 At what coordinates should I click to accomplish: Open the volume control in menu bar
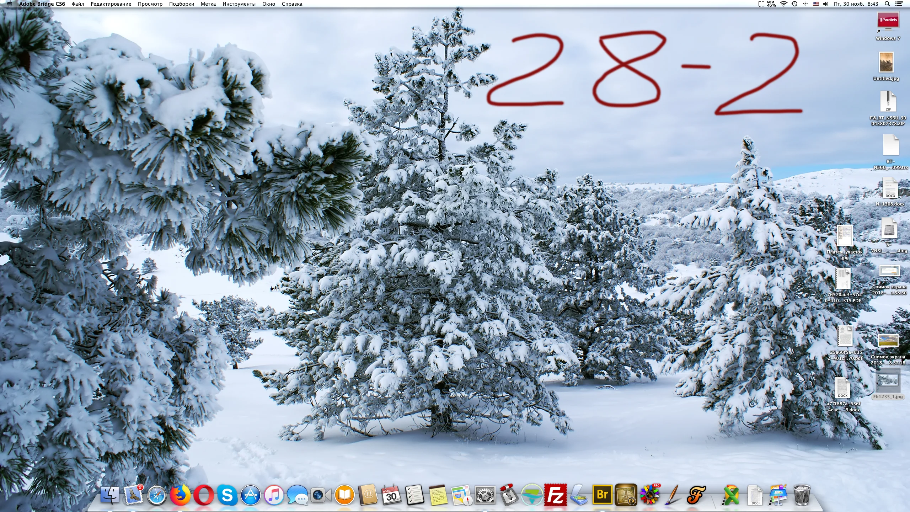pyautogui.click(x=826, y=4)
